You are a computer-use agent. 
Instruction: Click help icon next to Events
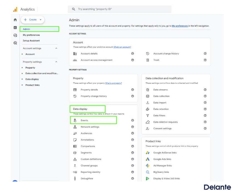click(x=133, y=120)
